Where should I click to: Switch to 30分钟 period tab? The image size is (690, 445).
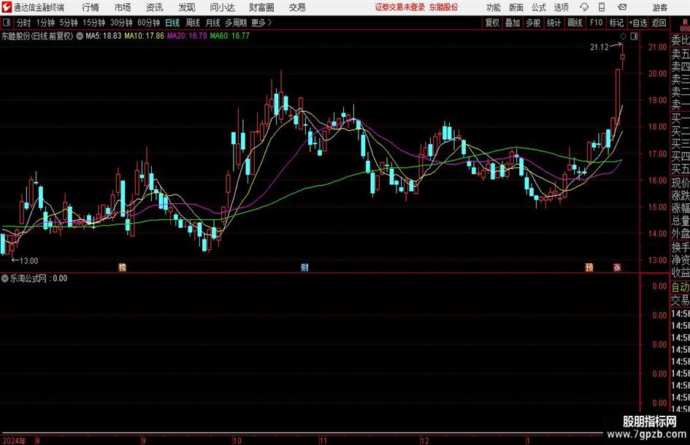click(121, 23)
